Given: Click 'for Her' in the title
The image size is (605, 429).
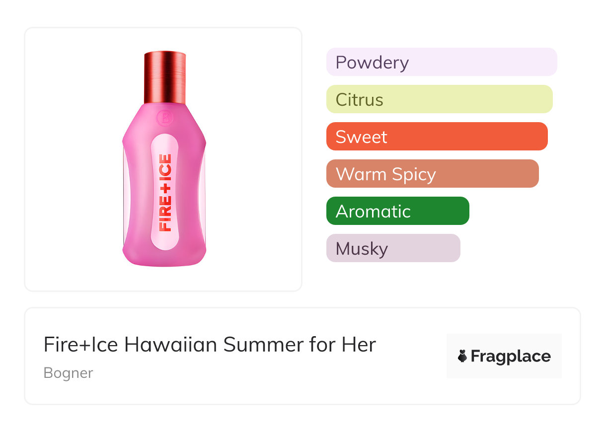Looking at the screenshot, I should coord(342,345).
